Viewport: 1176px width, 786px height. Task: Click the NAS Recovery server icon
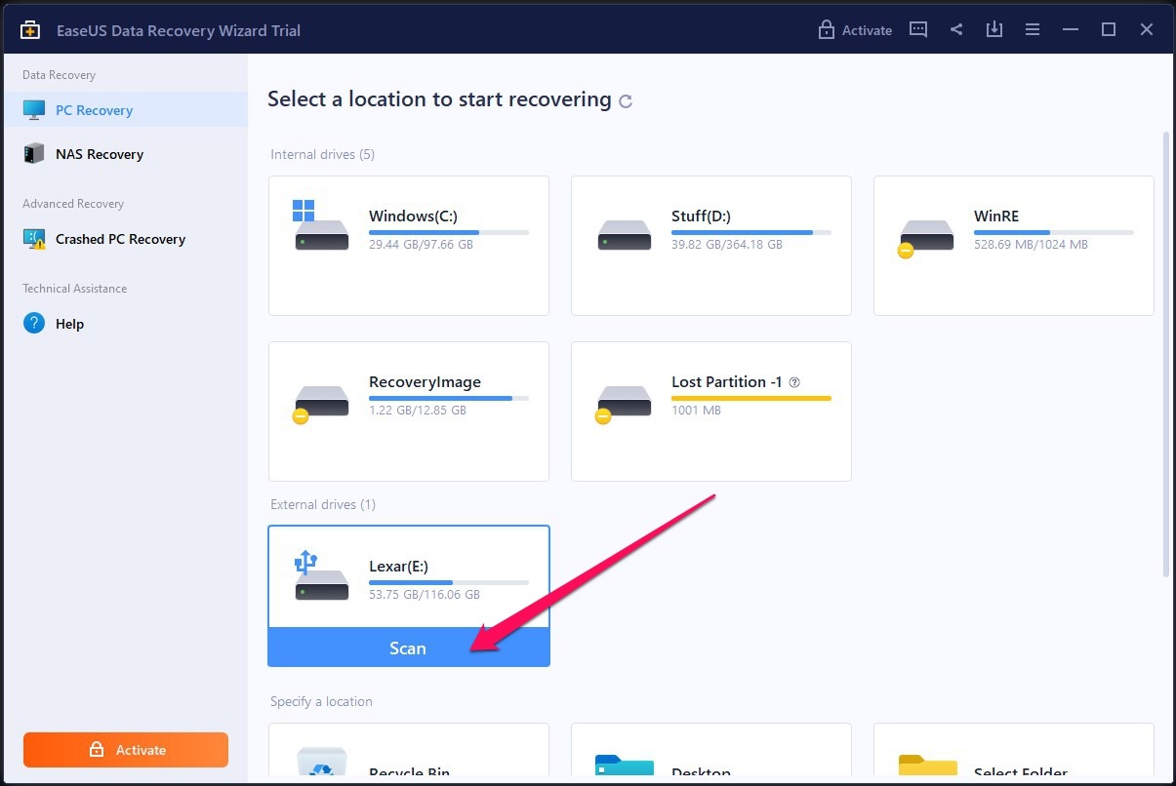click(34, 153)
